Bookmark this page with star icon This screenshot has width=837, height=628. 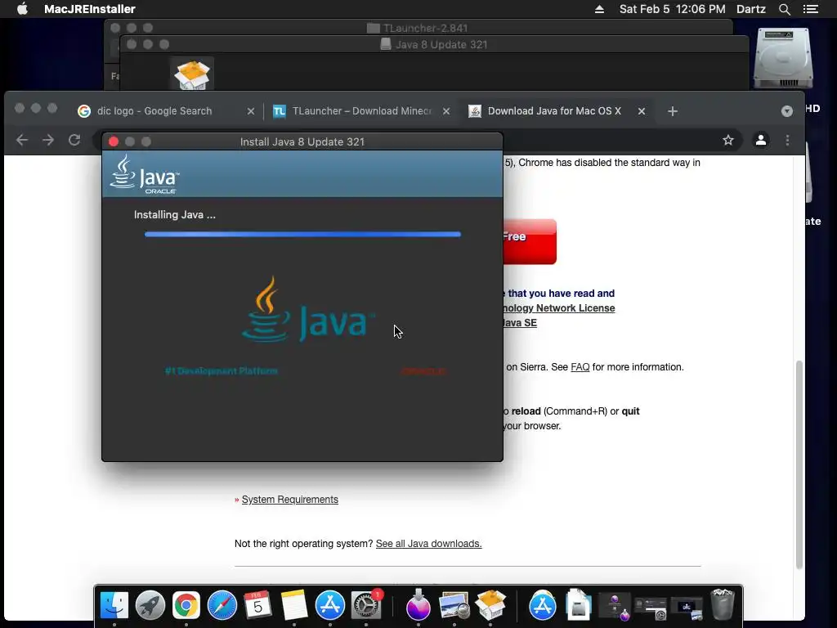pyautogui.click(x=728, y=140)
